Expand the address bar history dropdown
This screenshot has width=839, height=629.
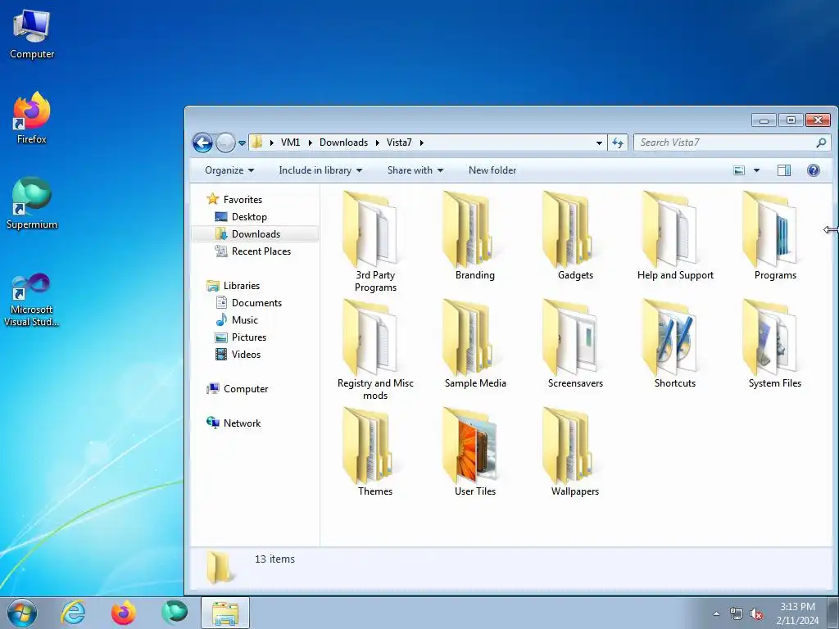tap(599, 143)
